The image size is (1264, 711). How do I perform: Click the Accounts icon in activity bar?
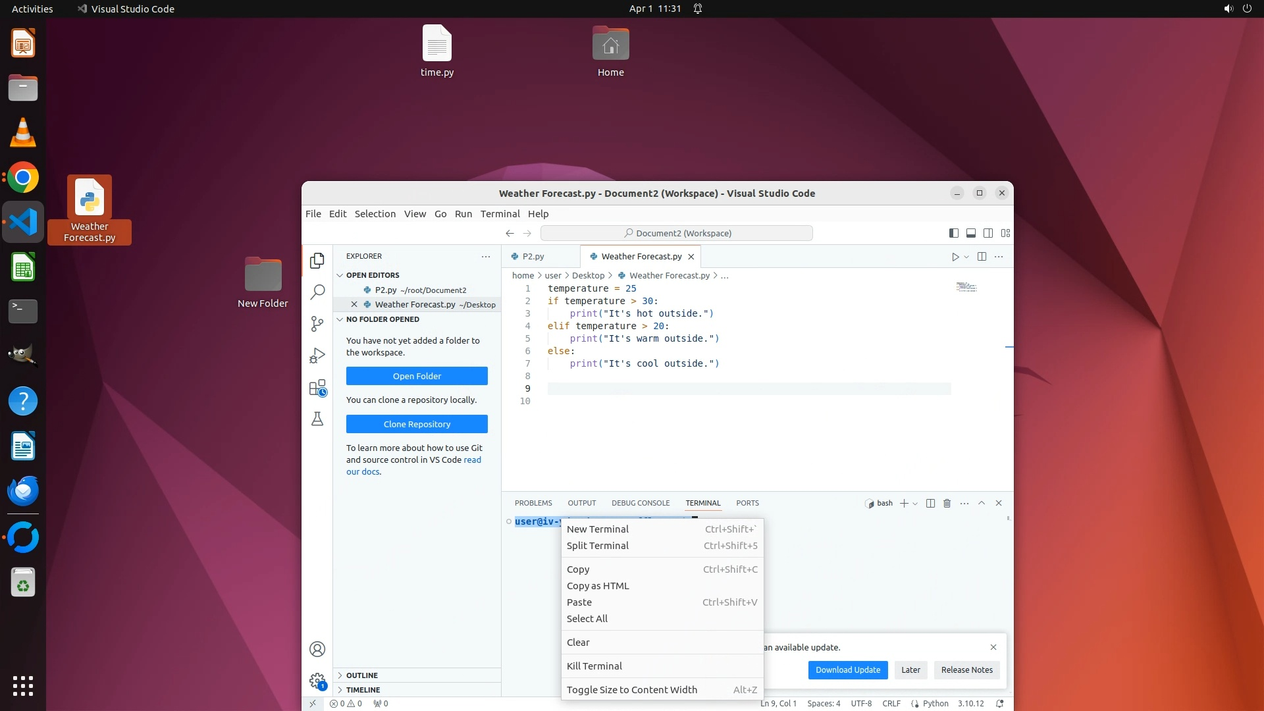(317, 649)
